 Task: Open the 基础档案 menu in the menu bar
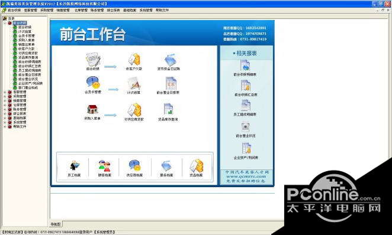point(130,10)
